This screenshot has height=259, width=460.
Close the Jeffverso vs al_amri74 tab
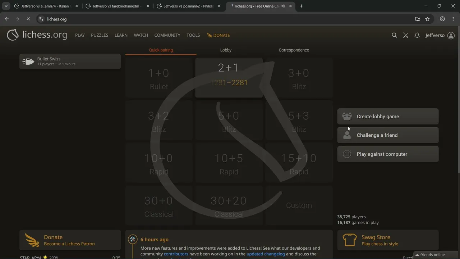(x=77, y=6)
